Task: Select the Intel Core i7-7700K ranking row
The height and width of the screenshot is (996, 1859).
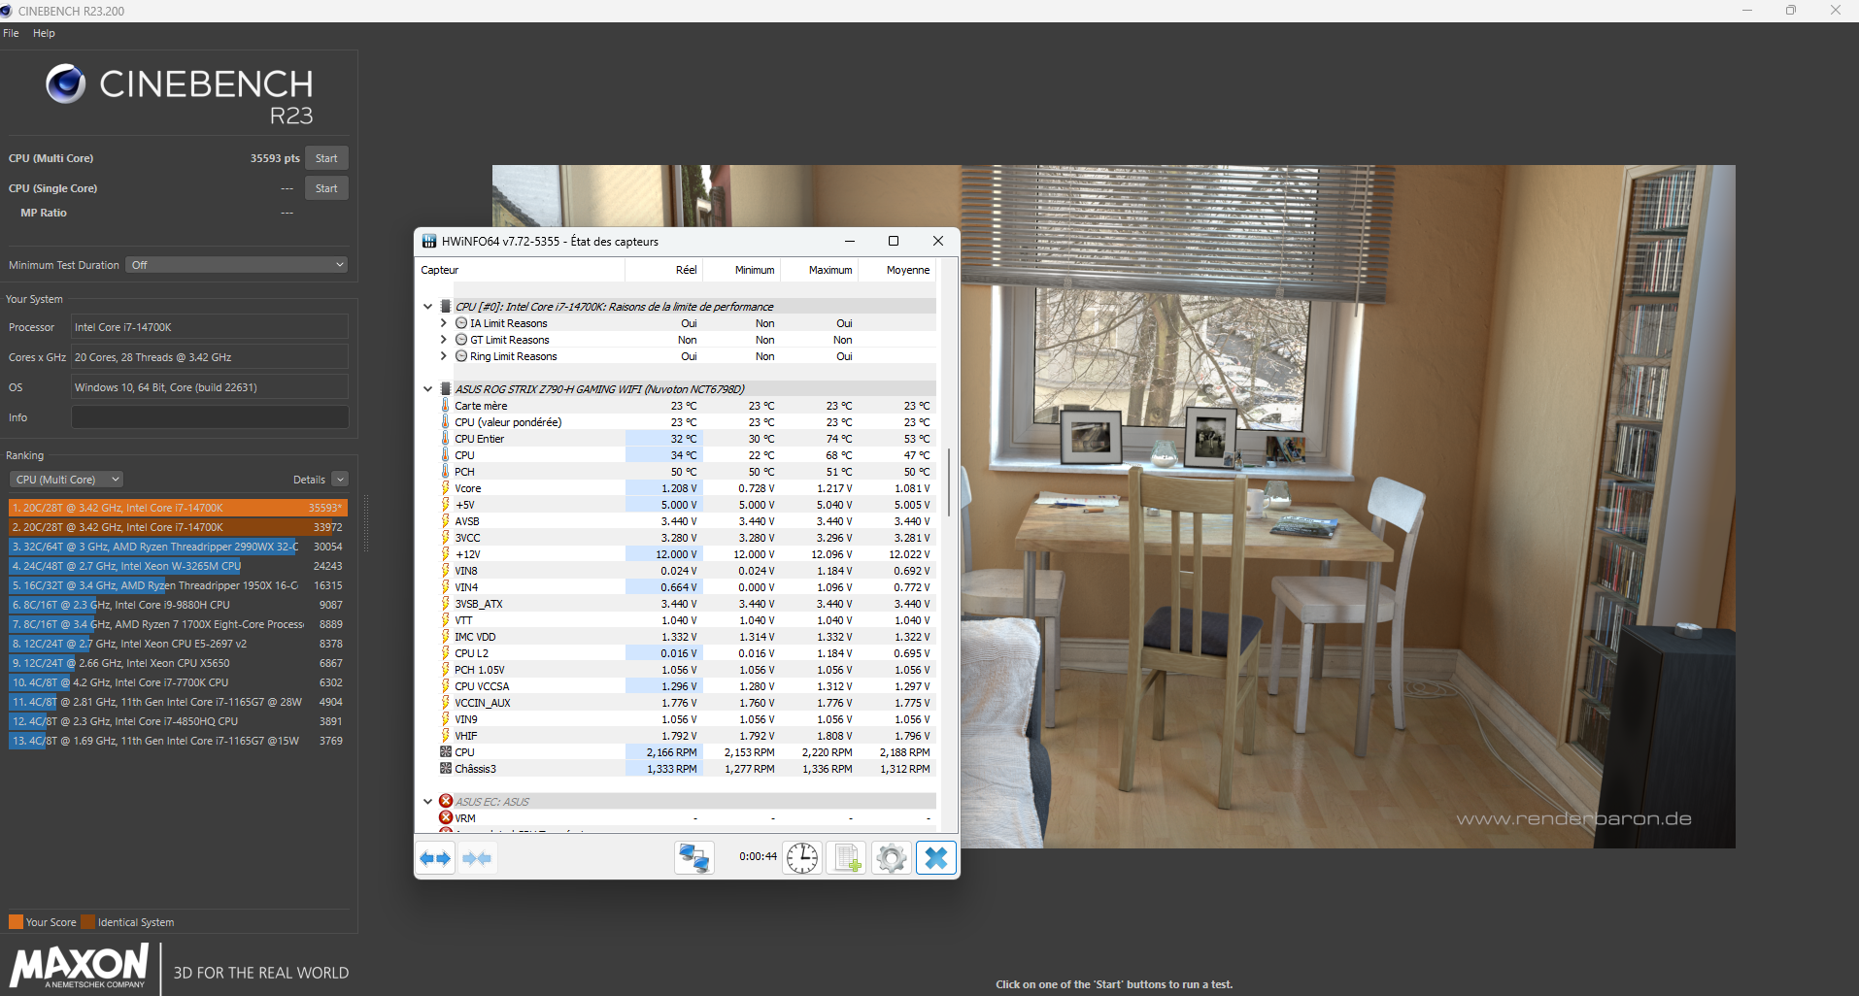Action: tap(178, 682)
